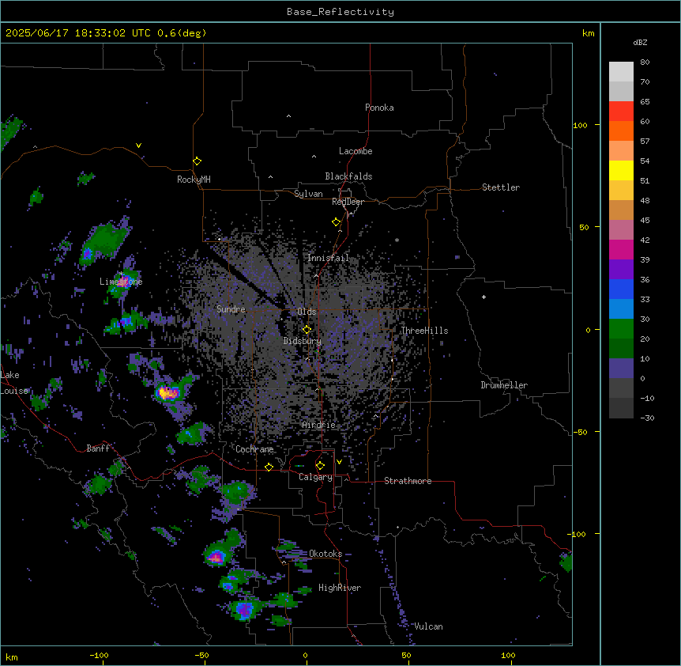This screenshot has height=666, width=681.
Task: Click the Sundre label
Action: click(x=231, y=309)
